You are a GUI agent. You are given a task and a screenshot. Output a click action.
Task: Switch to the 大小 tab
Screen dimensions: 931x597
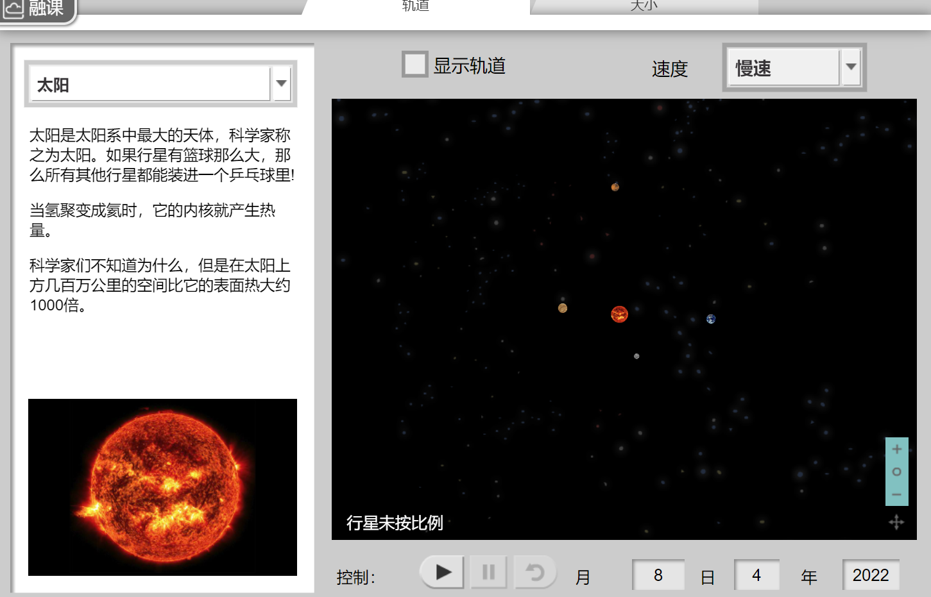(643, 6)
